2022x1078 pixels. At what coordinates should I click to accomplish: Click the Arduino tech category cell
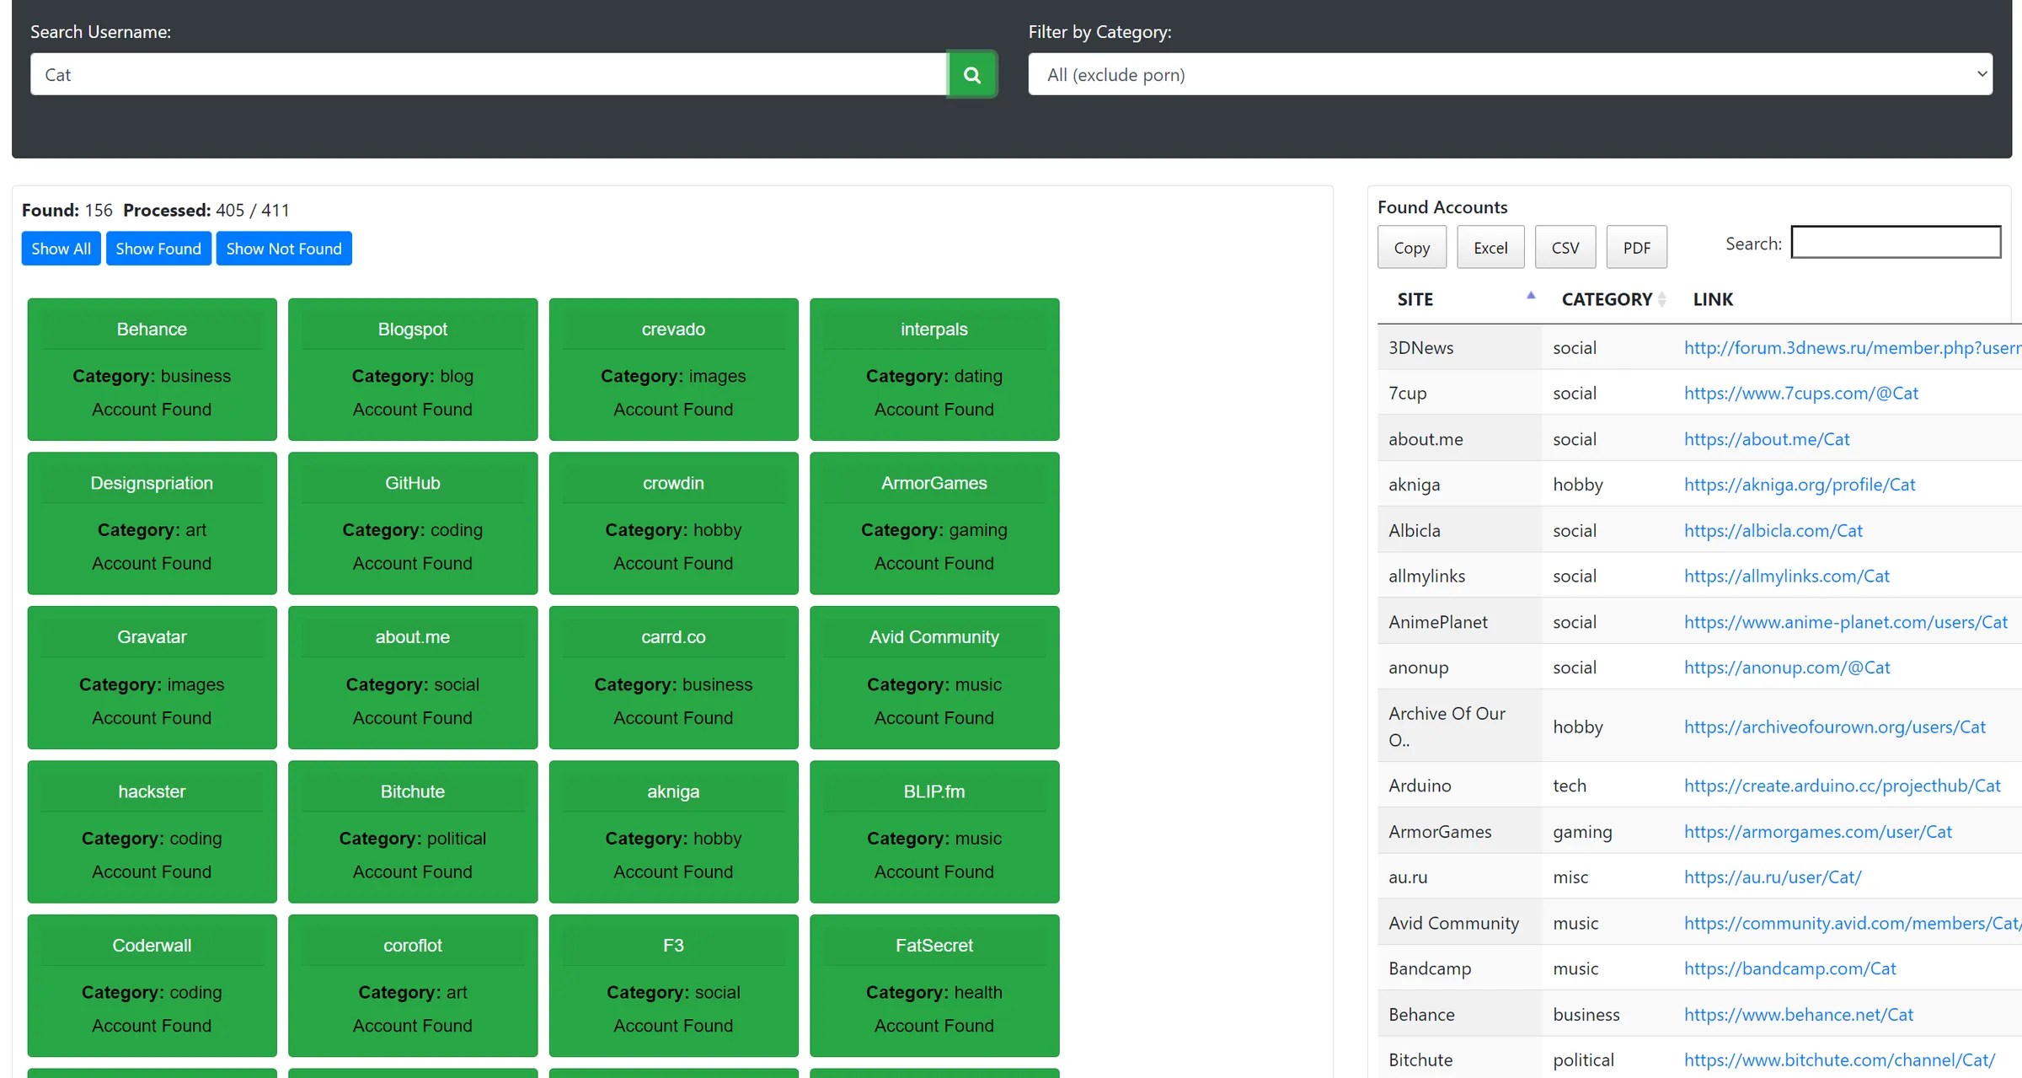[x=1608, y=786]
